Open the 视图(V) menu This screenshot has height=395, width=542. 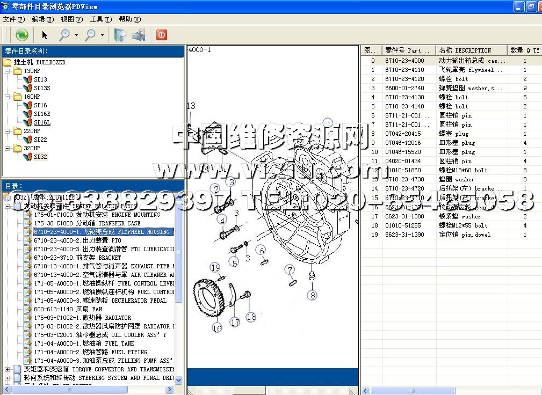coord(71,19)
